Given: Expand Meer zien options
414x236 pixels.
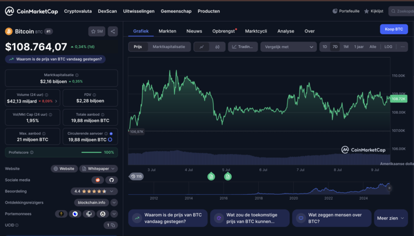Looking at the screenshot, I should (391, 218).
